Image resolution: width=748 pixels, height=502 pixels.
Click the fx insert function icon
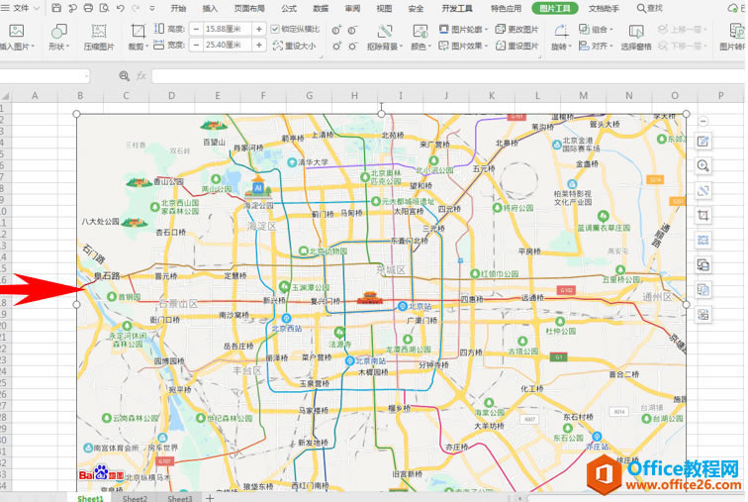coord(141,75)
